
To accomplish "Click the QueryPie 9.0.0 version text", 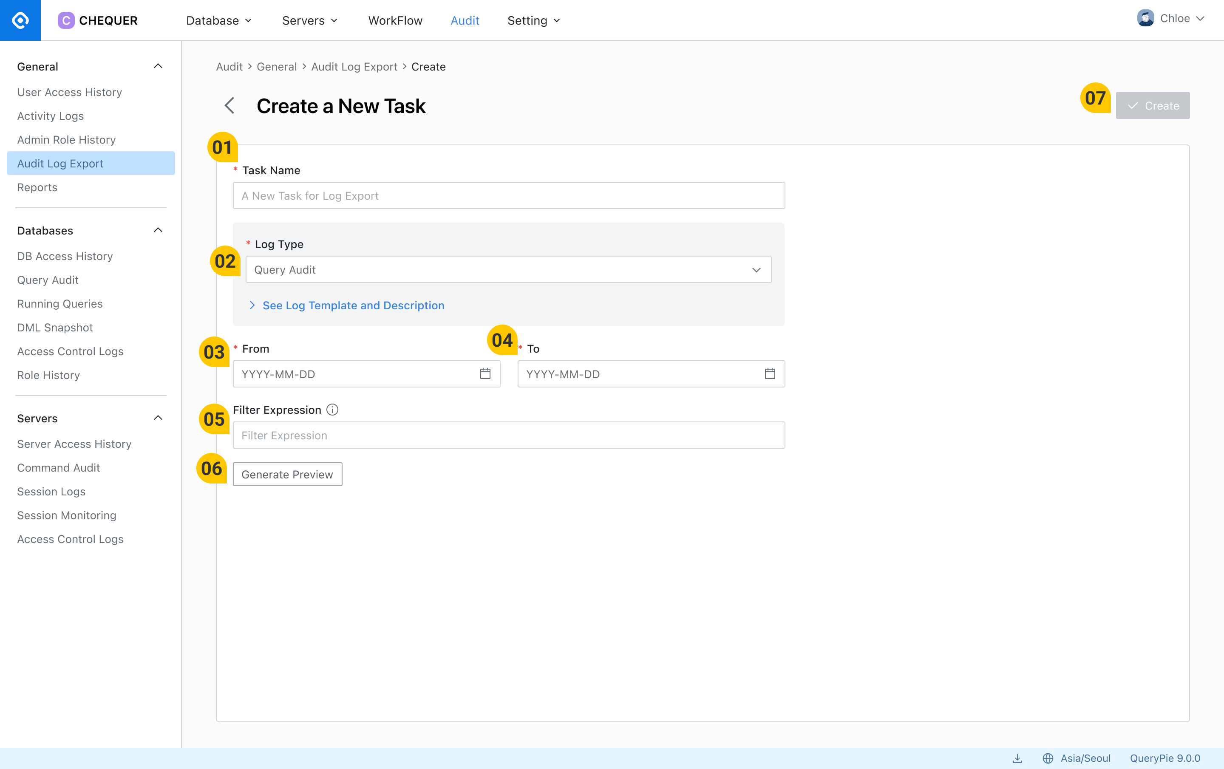I will click(x=1165, y=758).
